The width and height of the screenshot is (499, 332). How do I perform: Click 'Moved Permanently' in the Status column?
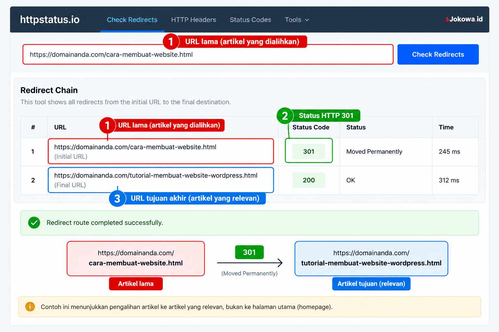[x=374, y=152]
